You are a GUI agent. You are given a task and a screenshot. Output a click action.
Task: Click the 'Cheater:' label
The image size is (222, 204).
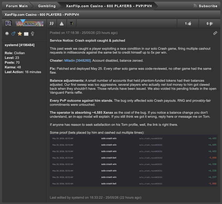[57, 61]
